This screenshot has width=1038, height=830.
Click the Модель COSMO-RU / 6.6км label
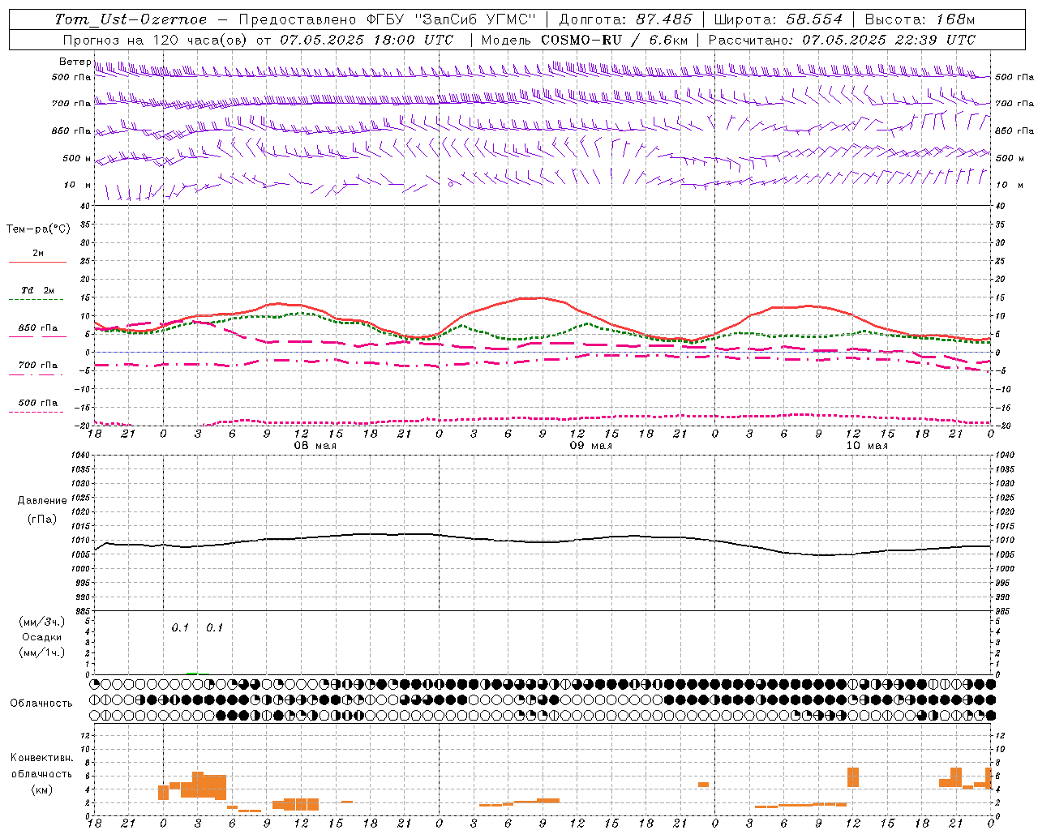[x=585, y=40]
